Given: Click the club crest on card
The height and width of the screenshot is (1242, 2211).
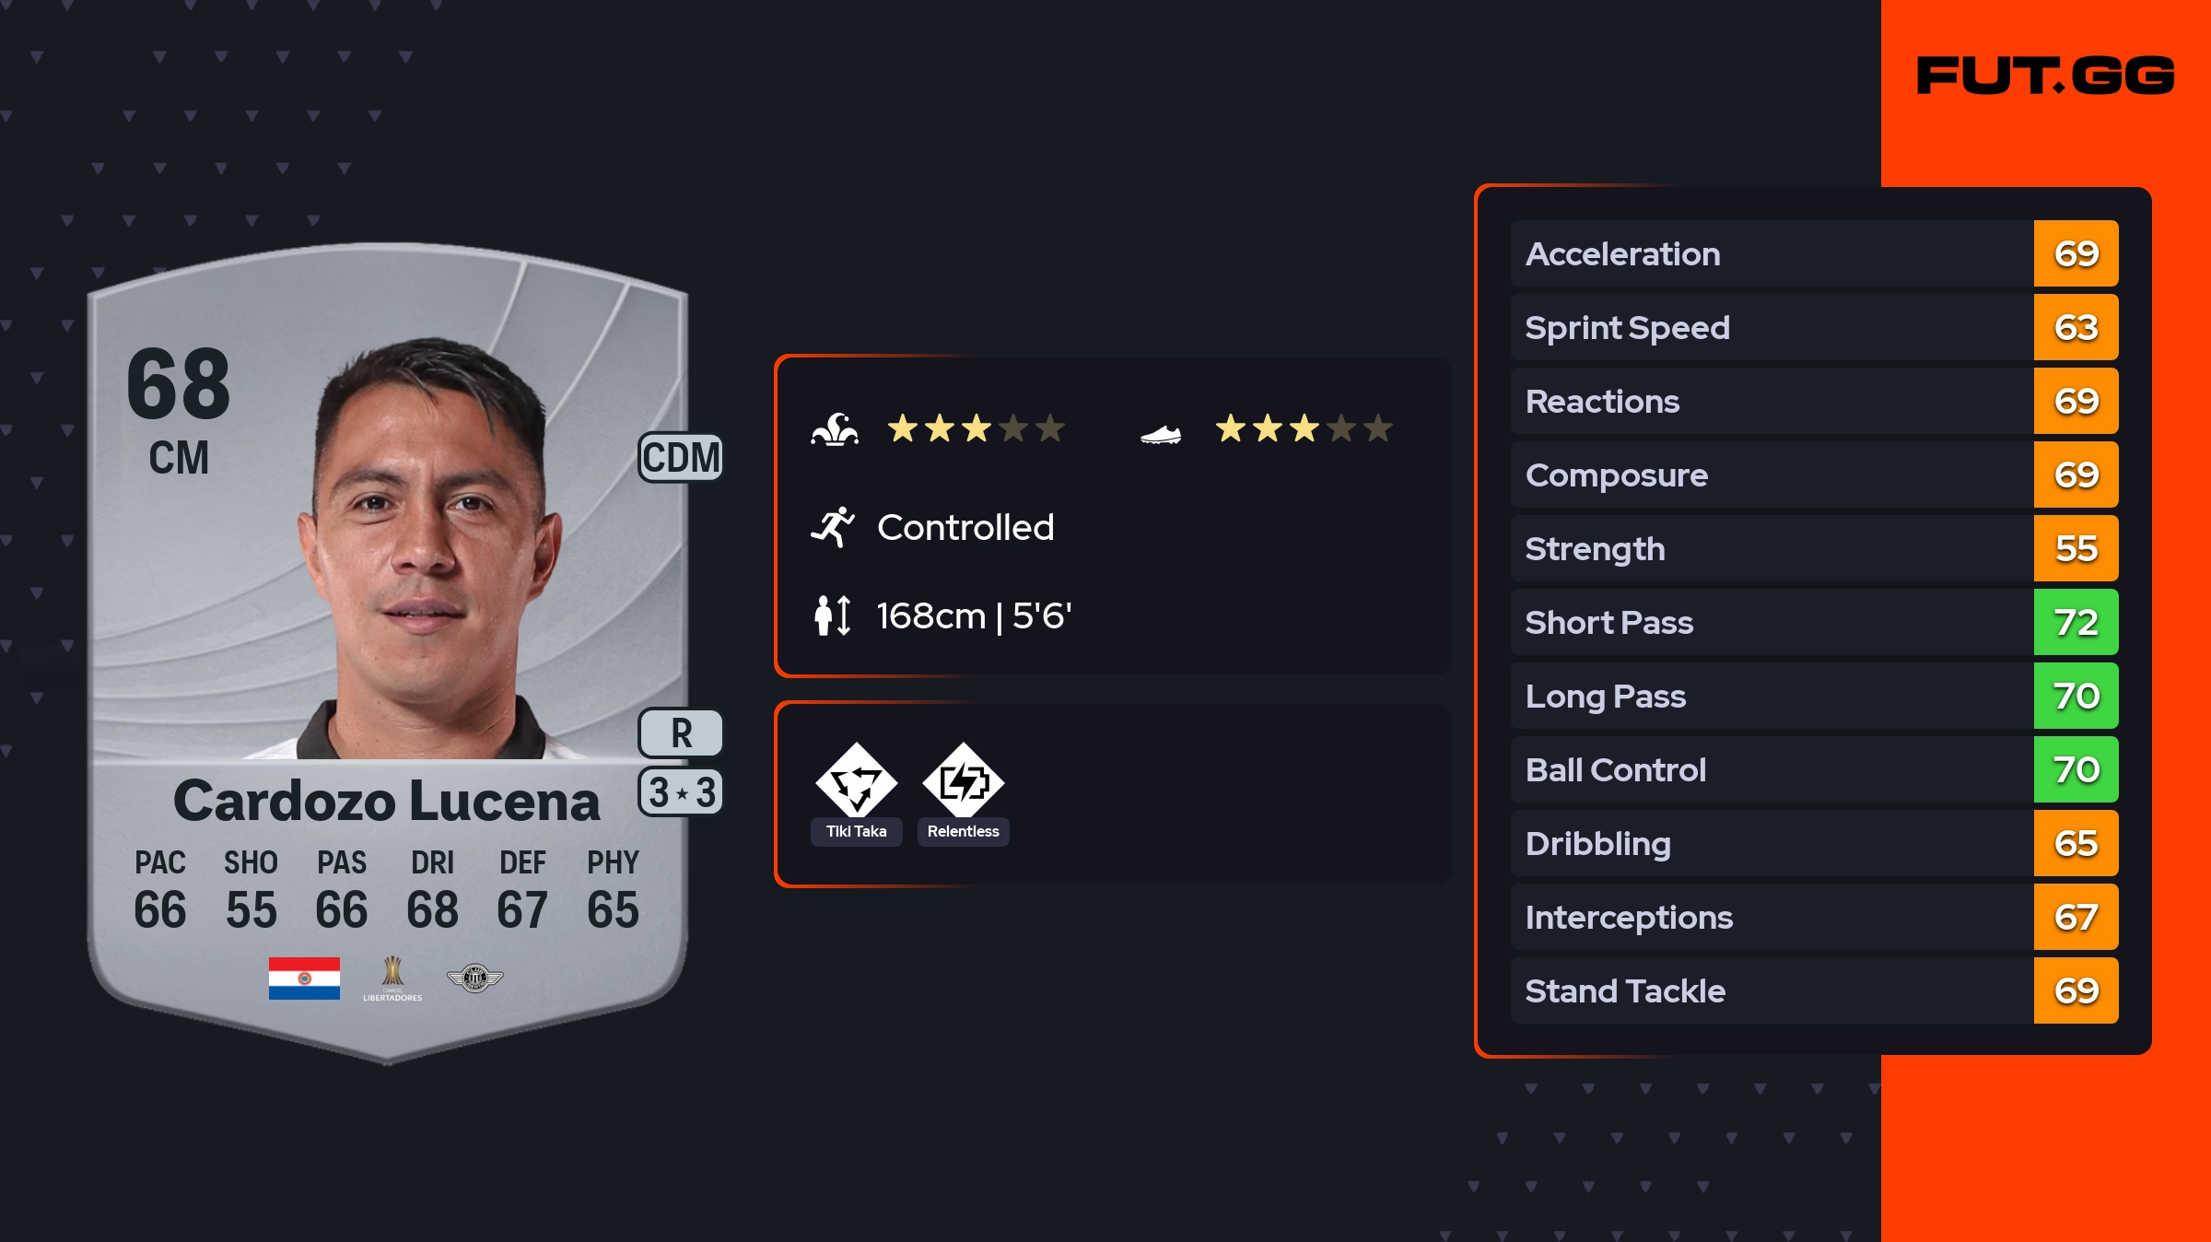Looking at the screenshot, I should [474, 978].
